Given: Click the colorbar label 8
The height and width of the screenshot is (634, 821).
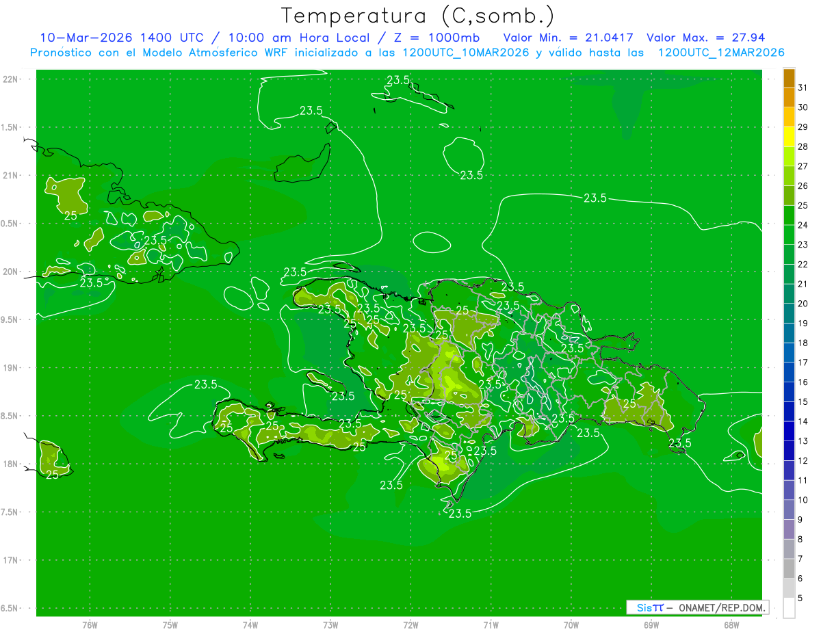Looking at the screenshot, I should click(x=800, y=540).
